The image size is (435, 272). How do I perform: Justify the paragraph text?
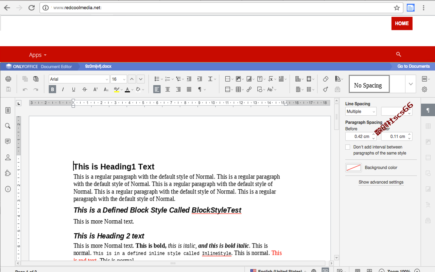(189, 89)
